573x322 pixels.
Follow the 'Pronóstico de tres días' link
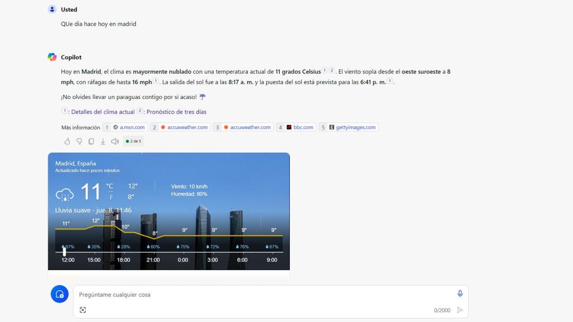point(176,112)
